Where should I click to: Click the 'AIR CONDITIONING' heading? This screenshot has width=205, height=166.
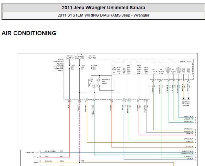tap(29, 33)
